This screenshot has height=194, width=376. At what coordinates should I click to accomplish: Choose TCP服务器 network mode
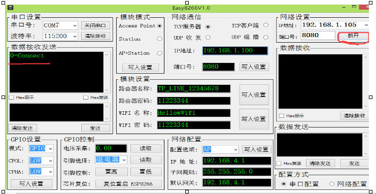pos(208,27)
